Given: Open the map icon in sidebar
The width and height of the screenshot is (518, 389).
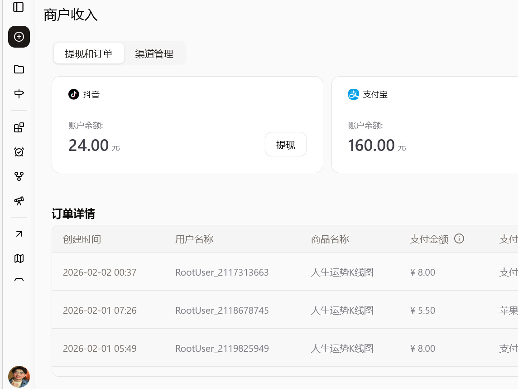Looking at the screenshot, I should [19, 258].
